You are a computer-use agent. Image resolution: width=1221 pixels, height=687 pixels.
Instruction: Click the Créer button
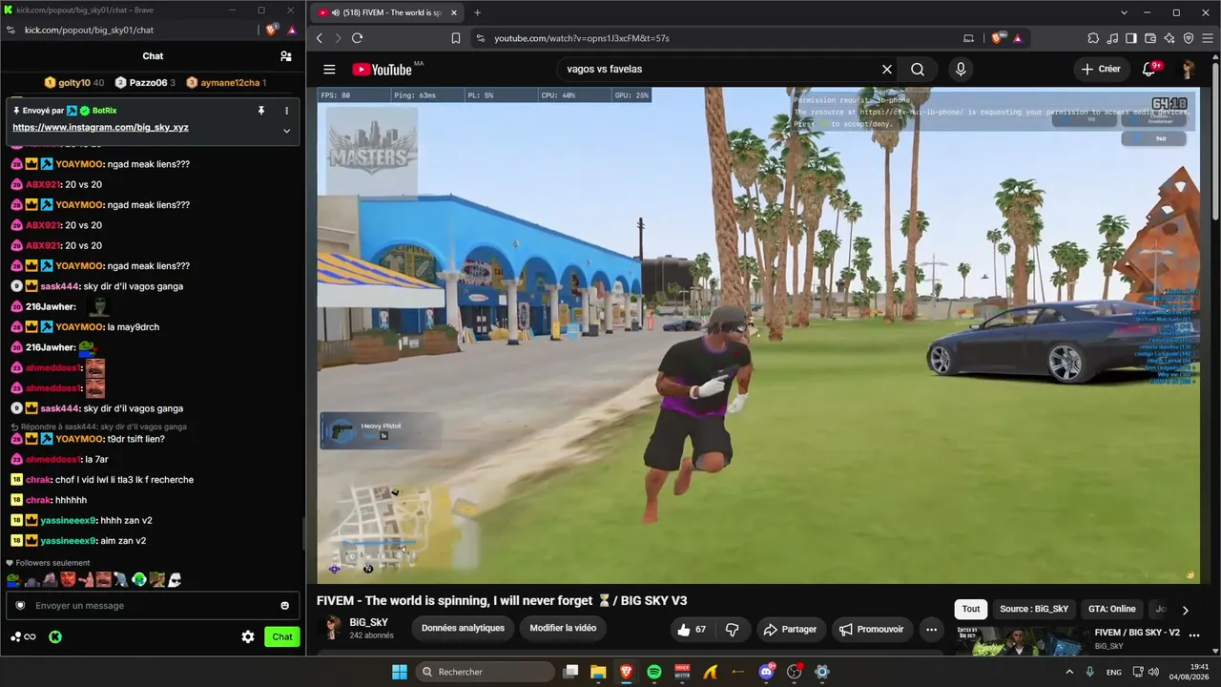pyautogui.click(x=1101, y=70)
